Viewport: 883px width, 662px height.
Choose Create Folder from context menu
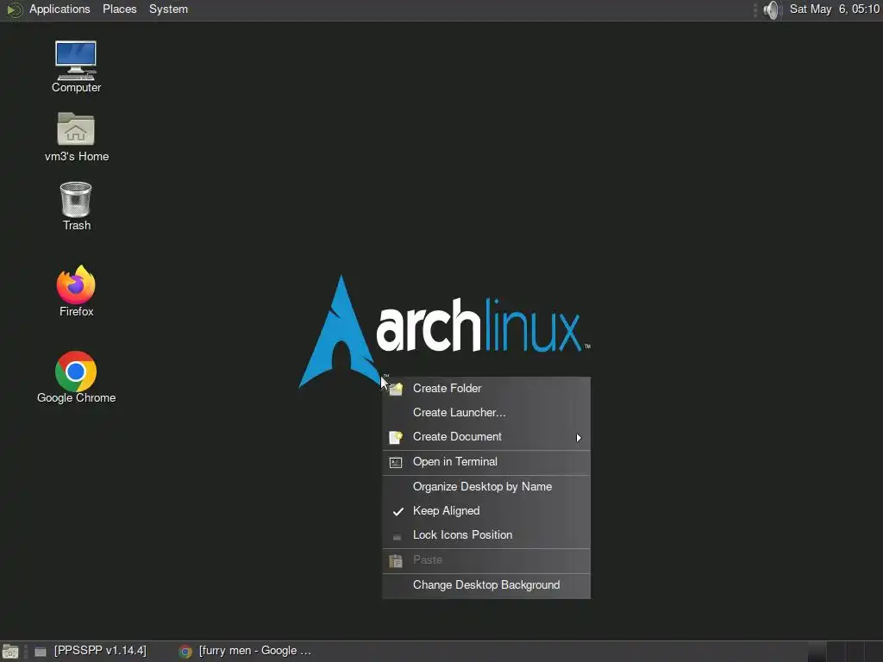pos(486,389)
